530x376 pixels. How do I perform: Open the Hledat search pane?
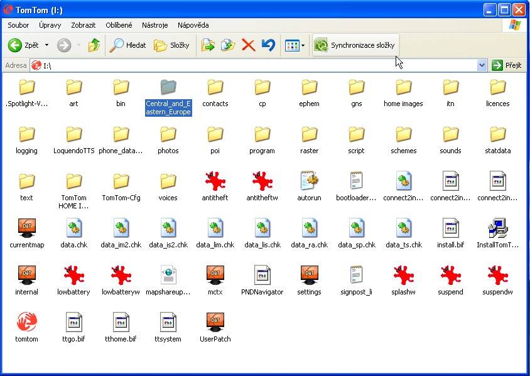(x=127, y=45)
